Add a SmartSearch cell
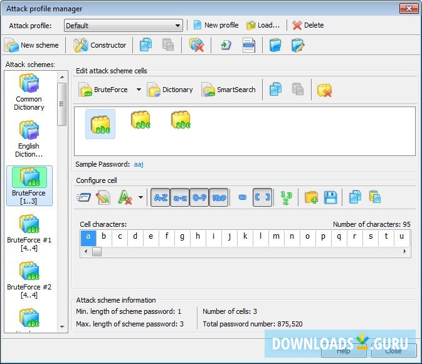The width and height of the screenshot is (422, 364). coord(228,90)
